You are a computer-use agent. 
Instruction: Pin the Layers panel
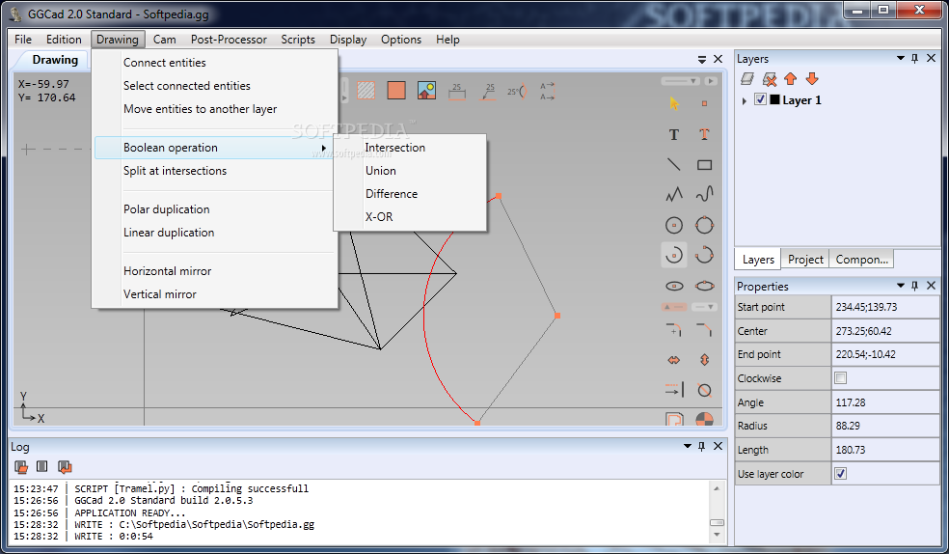(914, 58)
